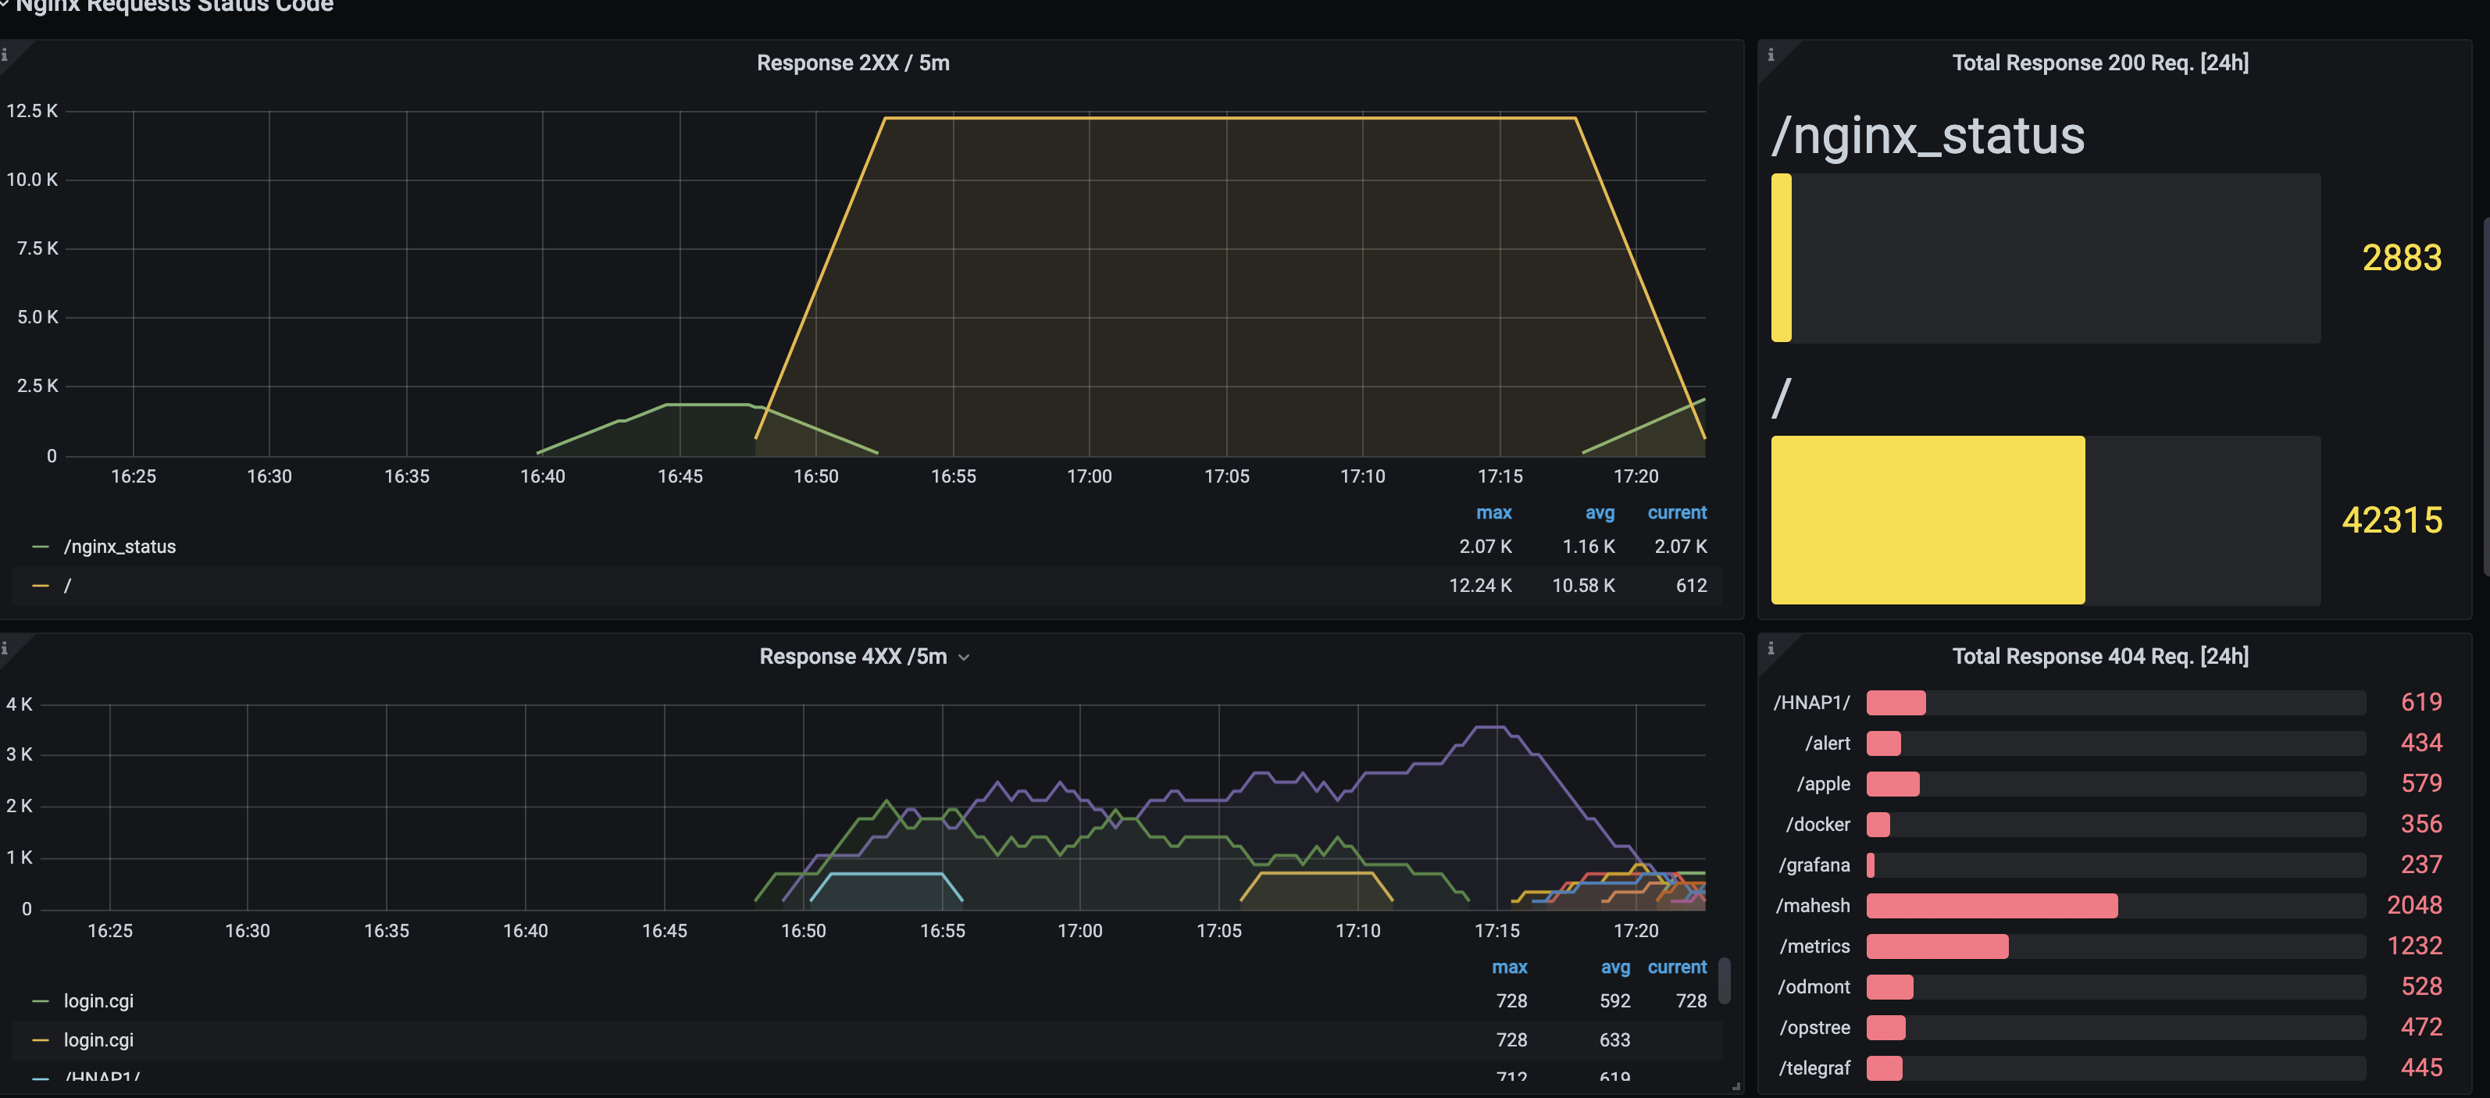Sort 4XX legend by current column
The height and width of the screenshot is (1098, 2490).
[x=1676, y=968]
